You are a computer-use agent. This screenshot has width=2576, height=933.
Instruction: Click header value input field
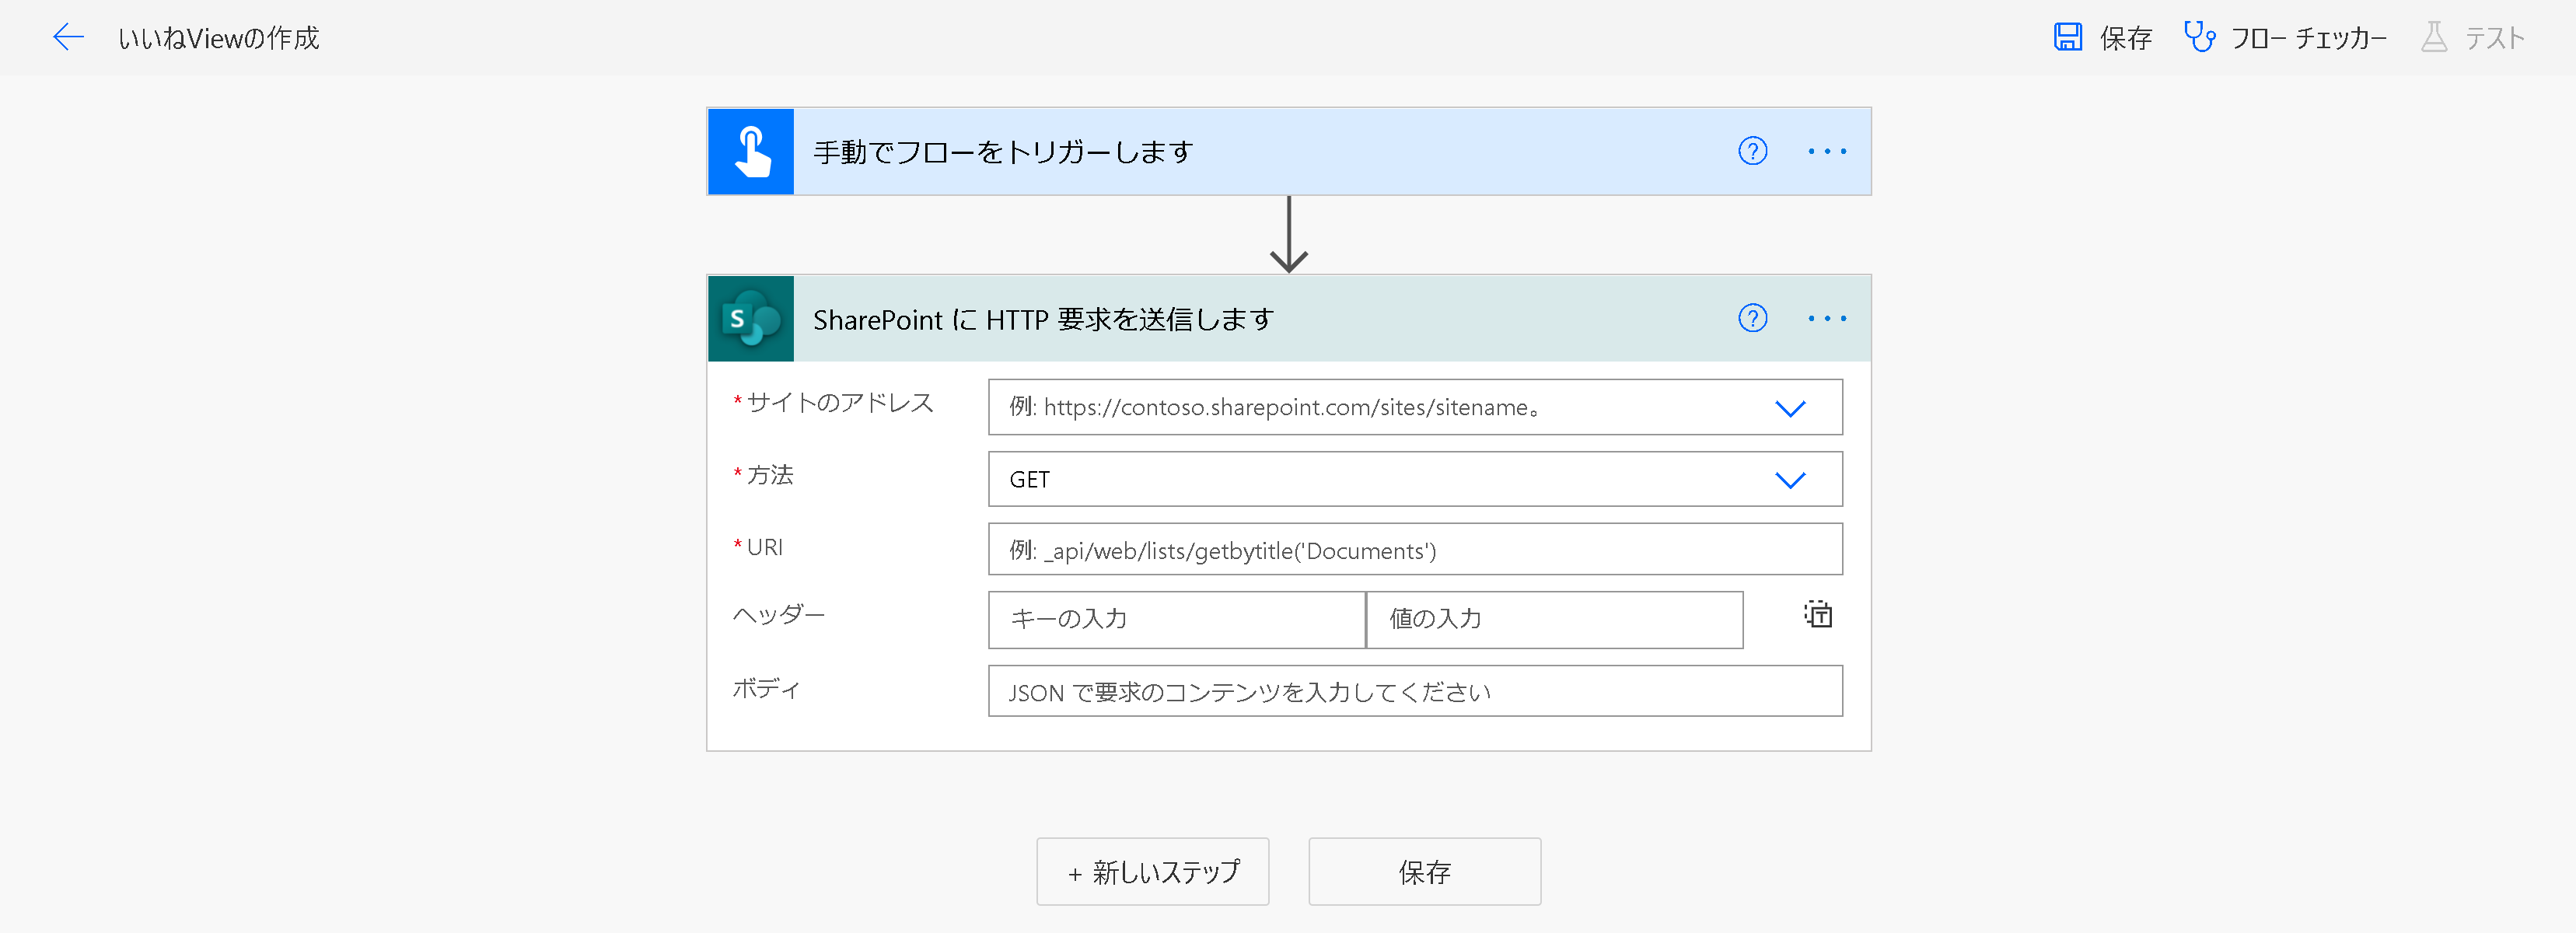pos(1554,620)
